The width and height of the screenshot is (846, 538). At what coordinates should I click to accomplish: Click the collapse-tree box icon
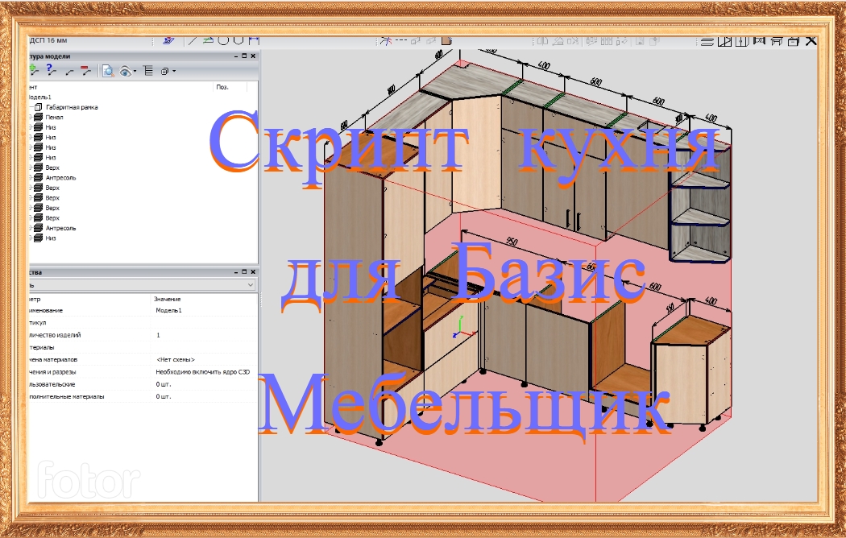click(x=165, y=71)
